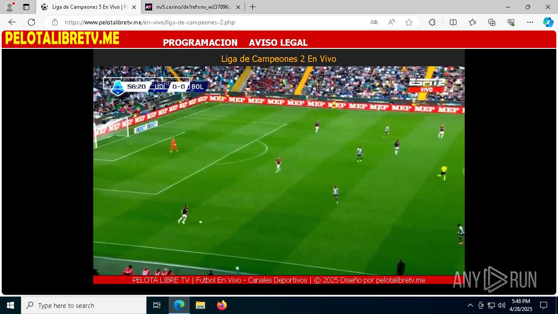Open File Explorer from the taskbar
Screen dimensions: 558x314
coord(201,305)
